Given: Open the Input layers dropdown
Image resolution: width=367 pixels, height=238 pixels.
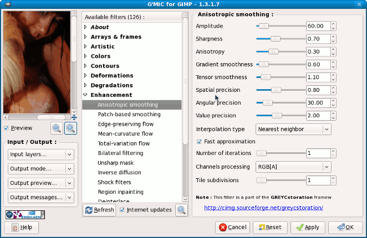Looking at the screenshot, I should tap(41, 154).
